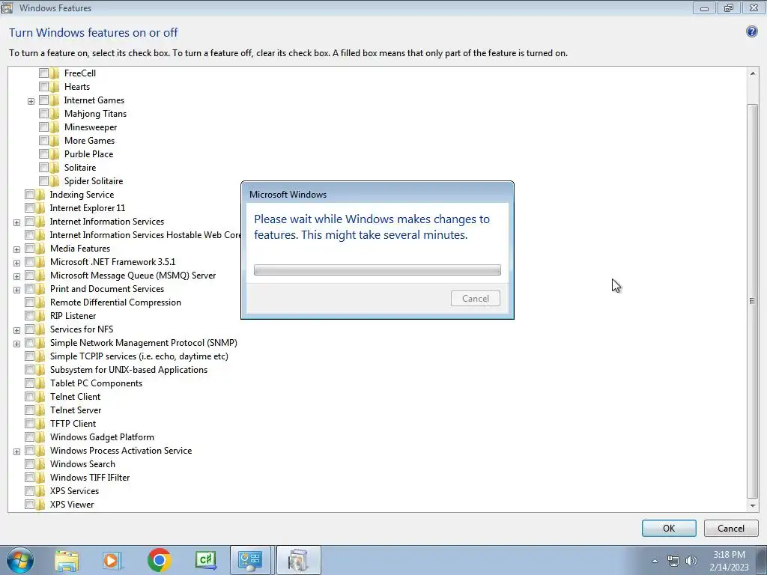Open the volume speaker tray icon

[691, 561]
